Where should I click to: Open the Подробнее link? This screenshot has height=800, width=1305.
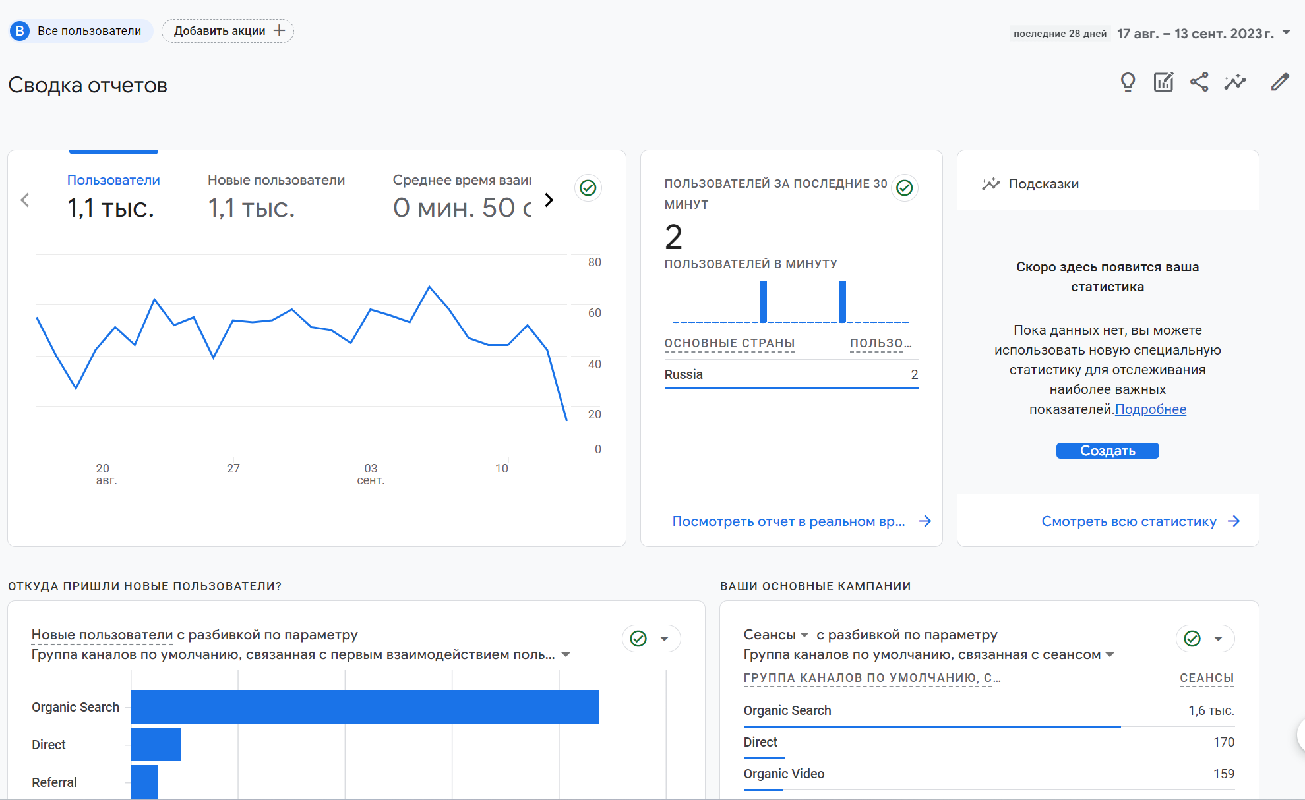[1150, 409]
